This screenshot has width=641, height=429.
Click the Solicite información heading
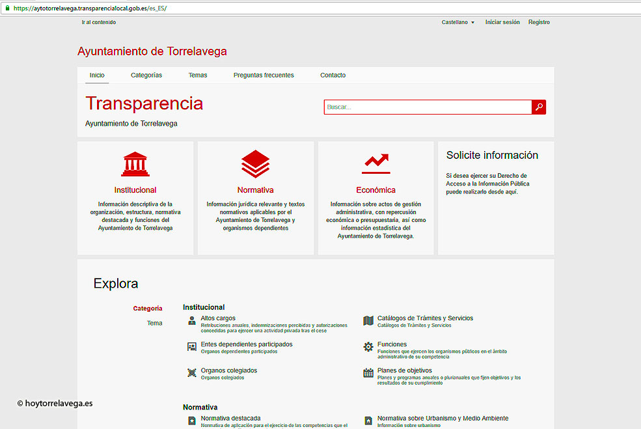(x=492, y=155)
